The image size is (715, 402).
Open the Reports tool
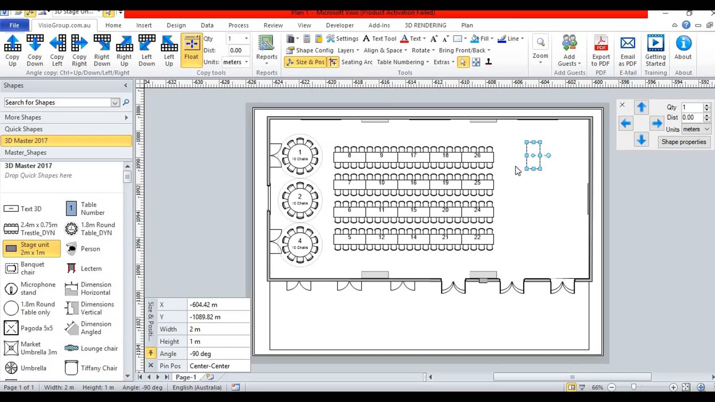pos(266,49)
